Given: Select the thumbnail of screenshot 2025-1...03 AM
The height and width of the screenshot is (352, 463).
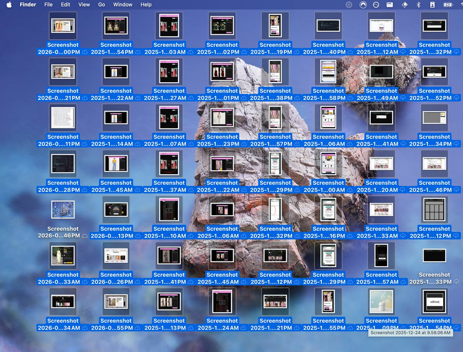Looking at the screenshot, I should click(x=169, y=25).
